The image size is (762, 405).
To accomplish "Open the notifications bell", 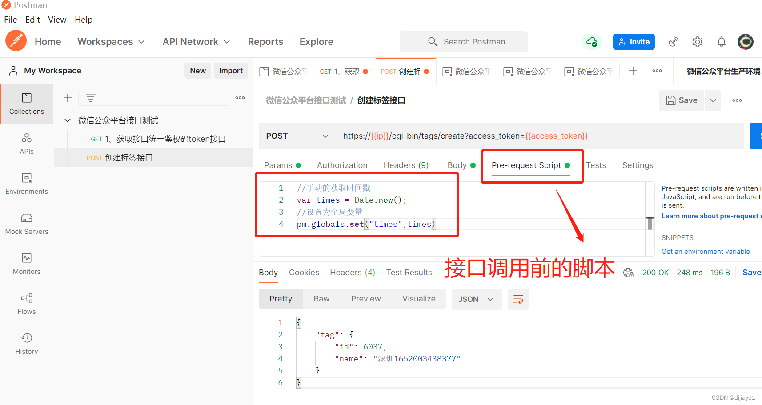I will (x=721, y=41).
